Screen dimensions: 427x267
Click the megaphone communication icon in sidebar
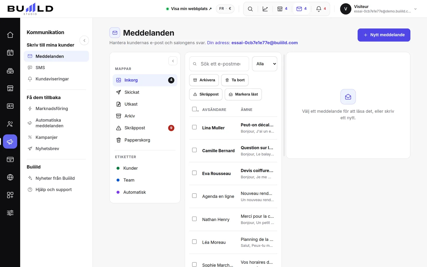(10, 142)
